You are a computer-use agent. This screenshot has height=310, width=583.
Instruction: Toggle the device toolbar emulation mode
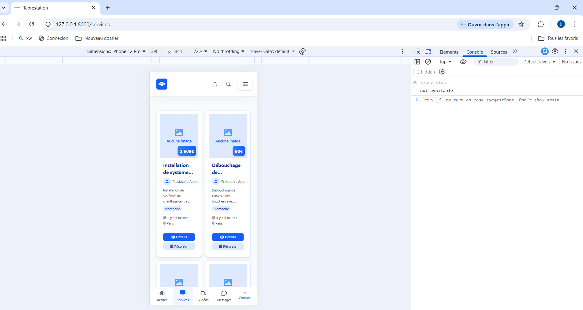pos(428,51)
